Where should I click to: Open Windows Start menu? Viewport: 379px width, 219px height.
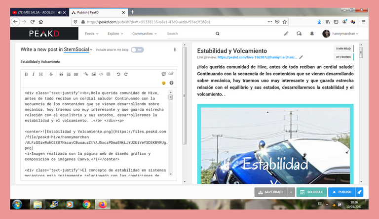pos(17,205)
